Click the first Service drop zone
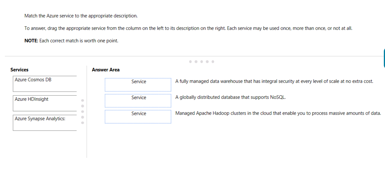 (x=138, y=84)
